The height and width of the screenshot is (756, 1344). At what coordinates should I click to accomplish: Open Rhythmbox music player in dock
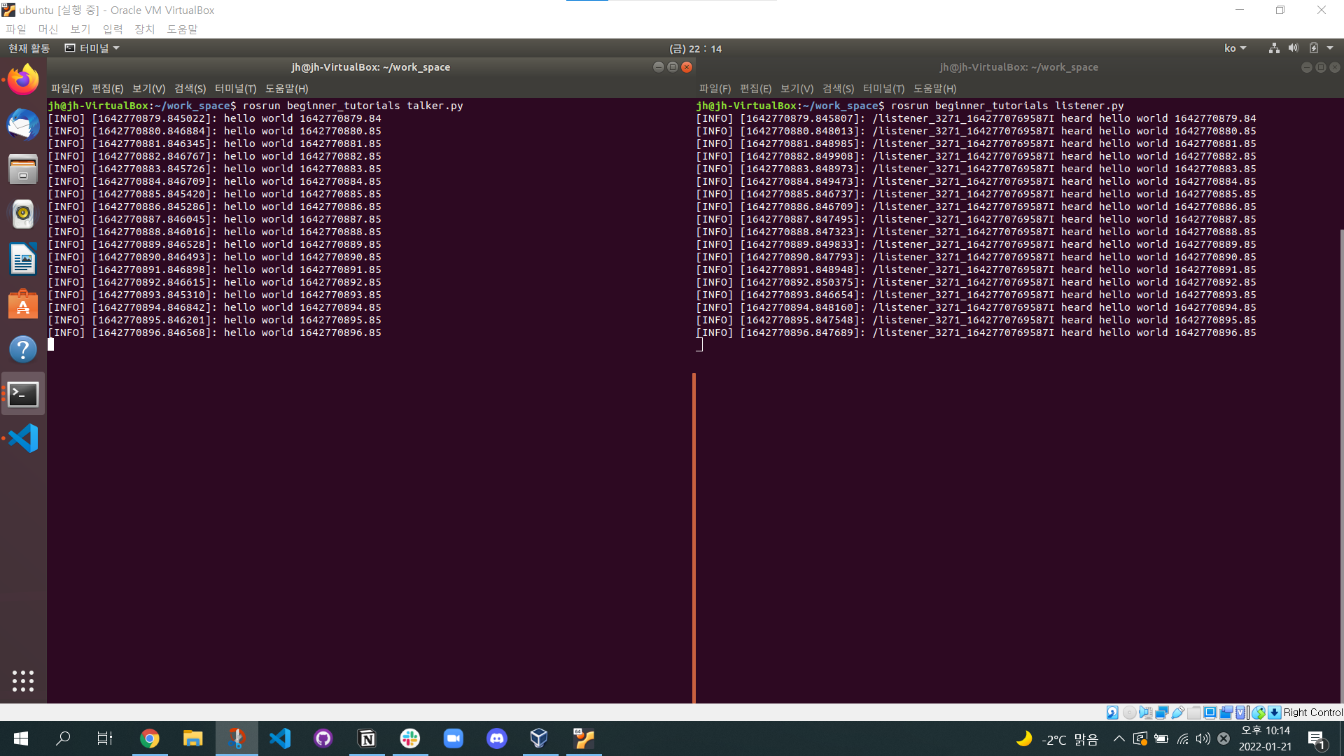point(23,214)
